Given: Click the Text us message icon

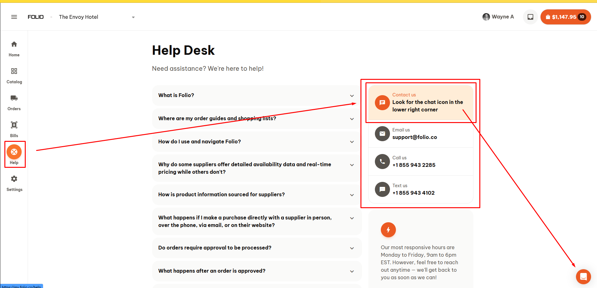Looking at the screenshot, I should pyautogui.click(x=382, y=189).
